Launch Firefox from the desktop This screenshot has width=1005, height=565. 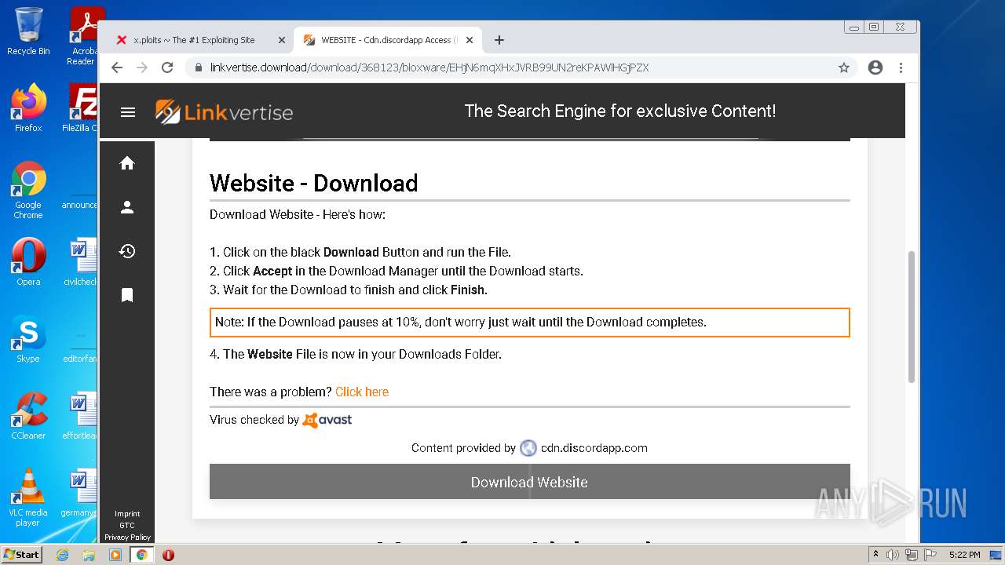[28, 108]
